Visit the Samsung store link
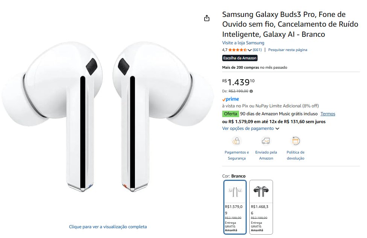 243,43
